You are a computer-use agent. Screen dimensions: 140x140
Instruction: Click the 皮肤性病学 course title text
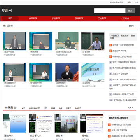[61, 83]
